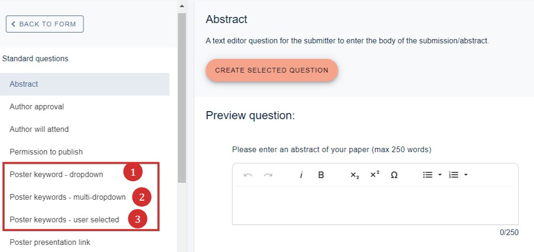Toggle bold formatting in the editor

[x=321, y=175]
